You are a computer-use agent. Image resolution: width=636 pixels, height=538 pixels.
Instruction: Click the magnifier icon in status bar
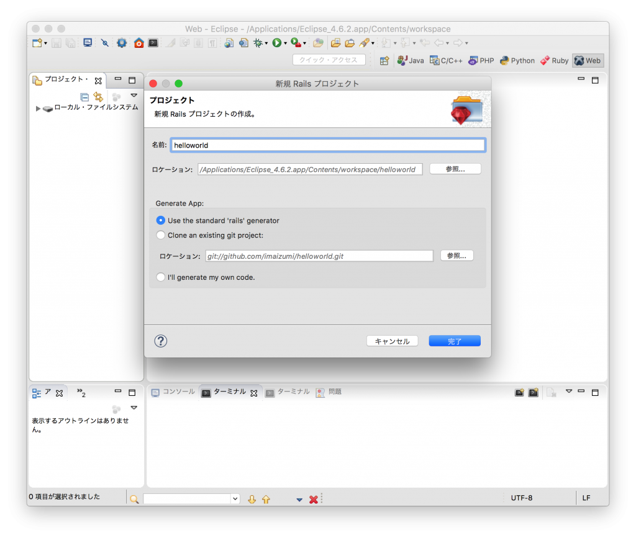pos(134,499)
